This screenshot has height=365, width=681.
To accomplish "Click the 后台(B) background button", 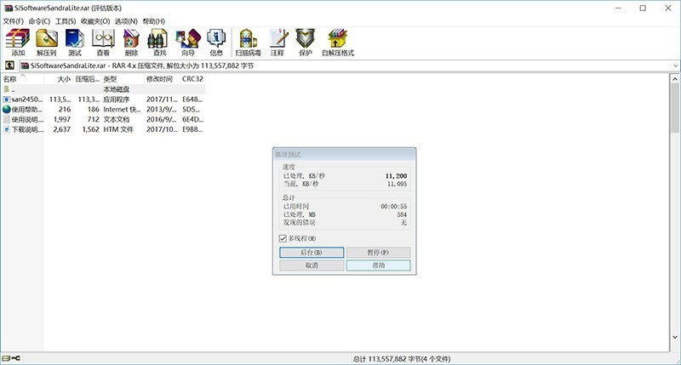I will tap(312, 253).
